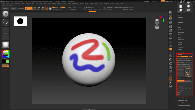Select the Edit mode button
Viewport: 195px width, 110px height.
pyautogui.click(x=27, y=8)
